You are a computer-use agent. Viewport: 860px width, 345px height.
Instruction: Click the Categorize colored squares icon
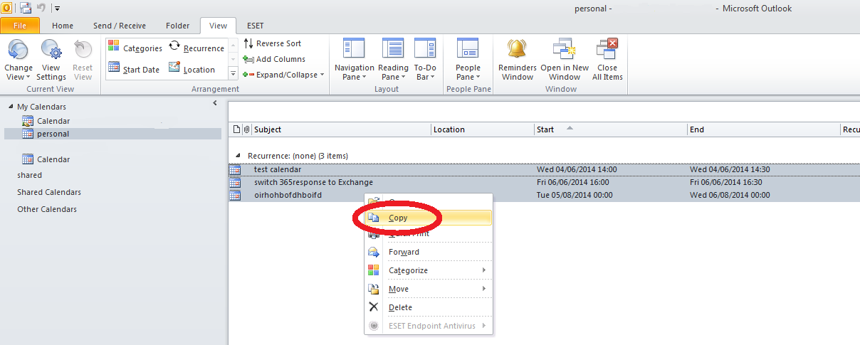pos(374,270)
